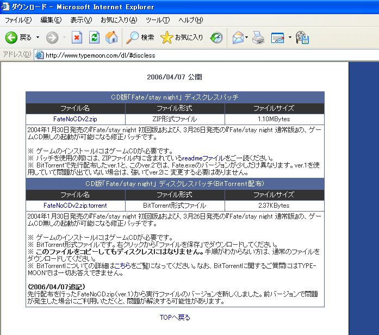379x335 pixels.
Task: Print the page with the printer icon
Action: [x=258, y=38]
